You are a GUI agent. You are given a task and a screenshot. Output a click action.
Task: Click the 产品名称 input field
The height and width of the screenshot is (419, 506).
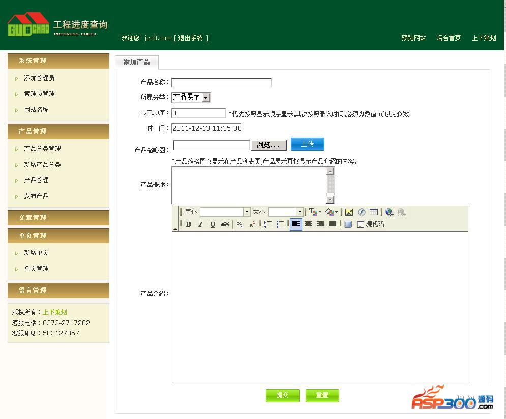click(x=221, y=82)
